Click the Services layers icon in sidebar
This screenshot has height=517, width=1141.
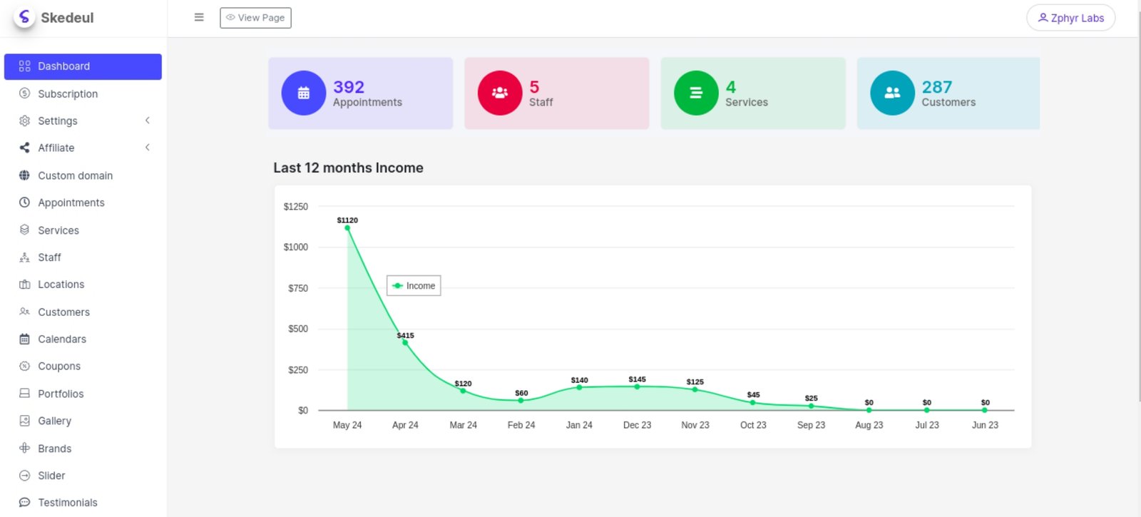pos(24,230)
